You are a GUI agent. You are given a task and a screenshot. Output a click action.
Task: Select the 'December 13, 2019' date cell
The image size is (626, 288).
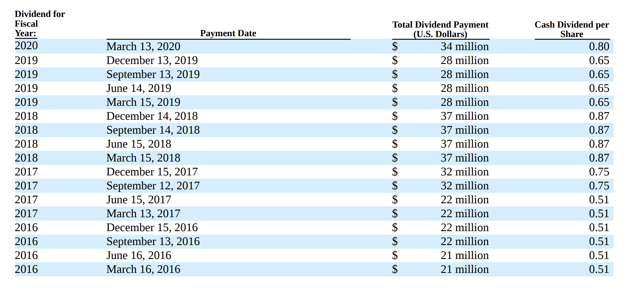click(x=152, y=60)
